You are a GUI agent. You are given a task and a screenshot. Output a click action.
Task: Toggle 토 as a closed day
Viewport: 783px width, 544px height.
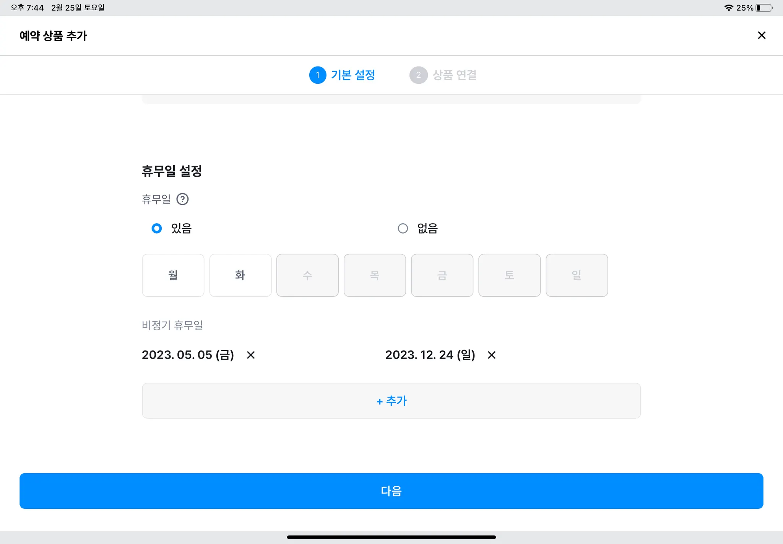(x=509, y=275)
